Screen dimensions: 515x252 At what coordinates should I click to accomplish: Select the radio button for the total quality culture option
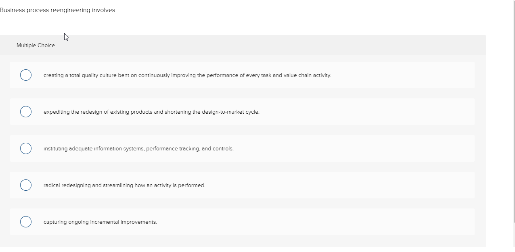point(25,75)
